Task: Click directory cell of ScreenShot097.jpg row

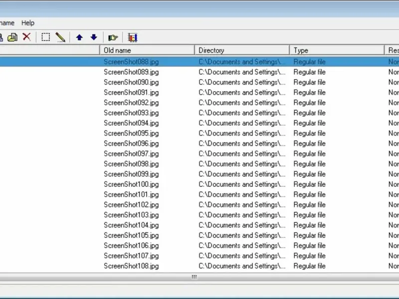Action: pyautogui.click(x=242, y=153)
